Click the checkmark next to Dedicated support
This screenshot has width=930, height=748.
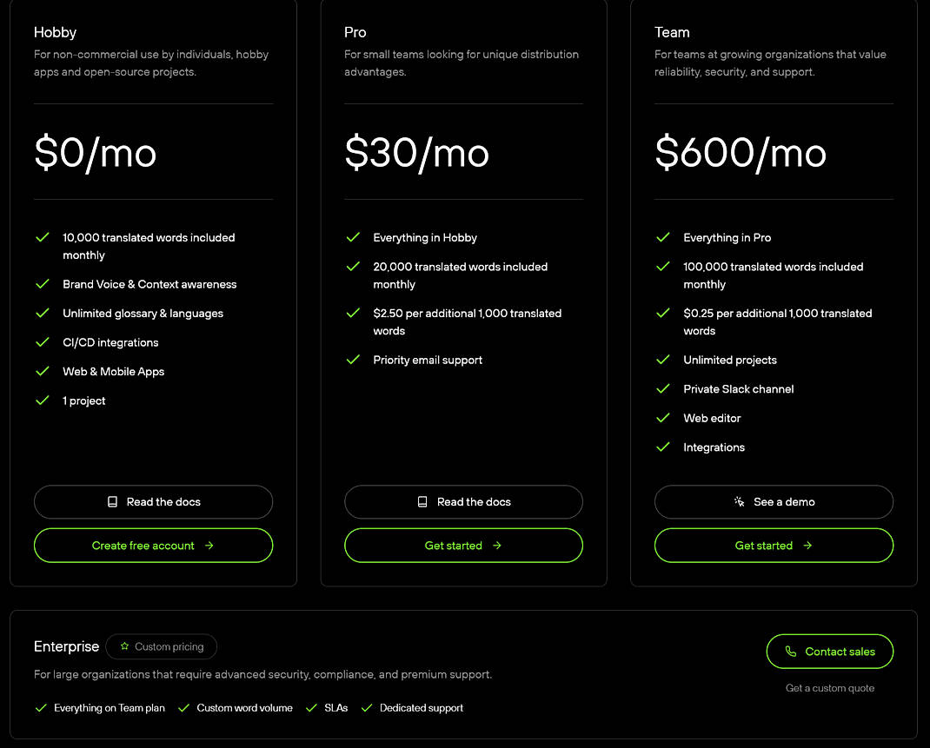(x=367, y=708)
